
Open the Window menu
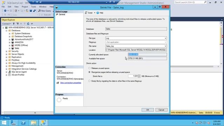tap(43, 7)
